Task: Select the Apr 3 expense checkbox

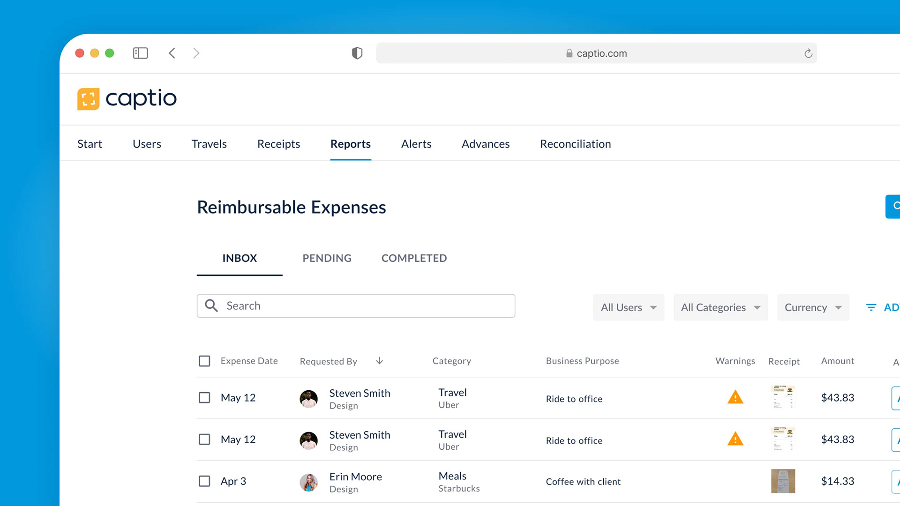Action: click(x=204, y=481)
